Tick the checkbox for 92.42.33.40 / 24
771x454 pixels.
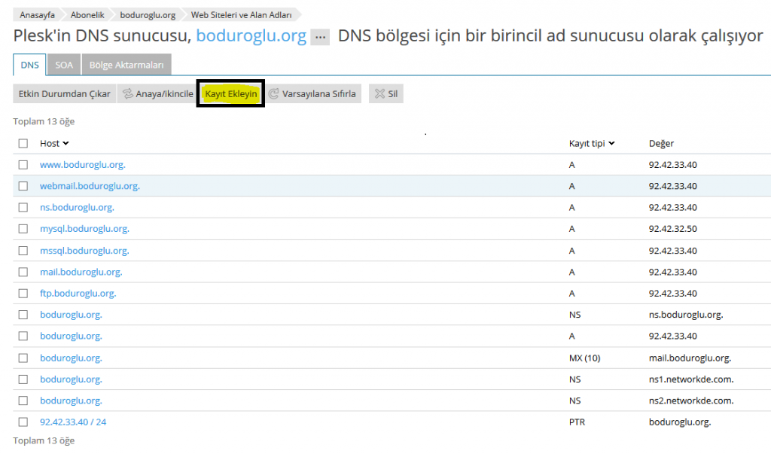pos(23,422)
